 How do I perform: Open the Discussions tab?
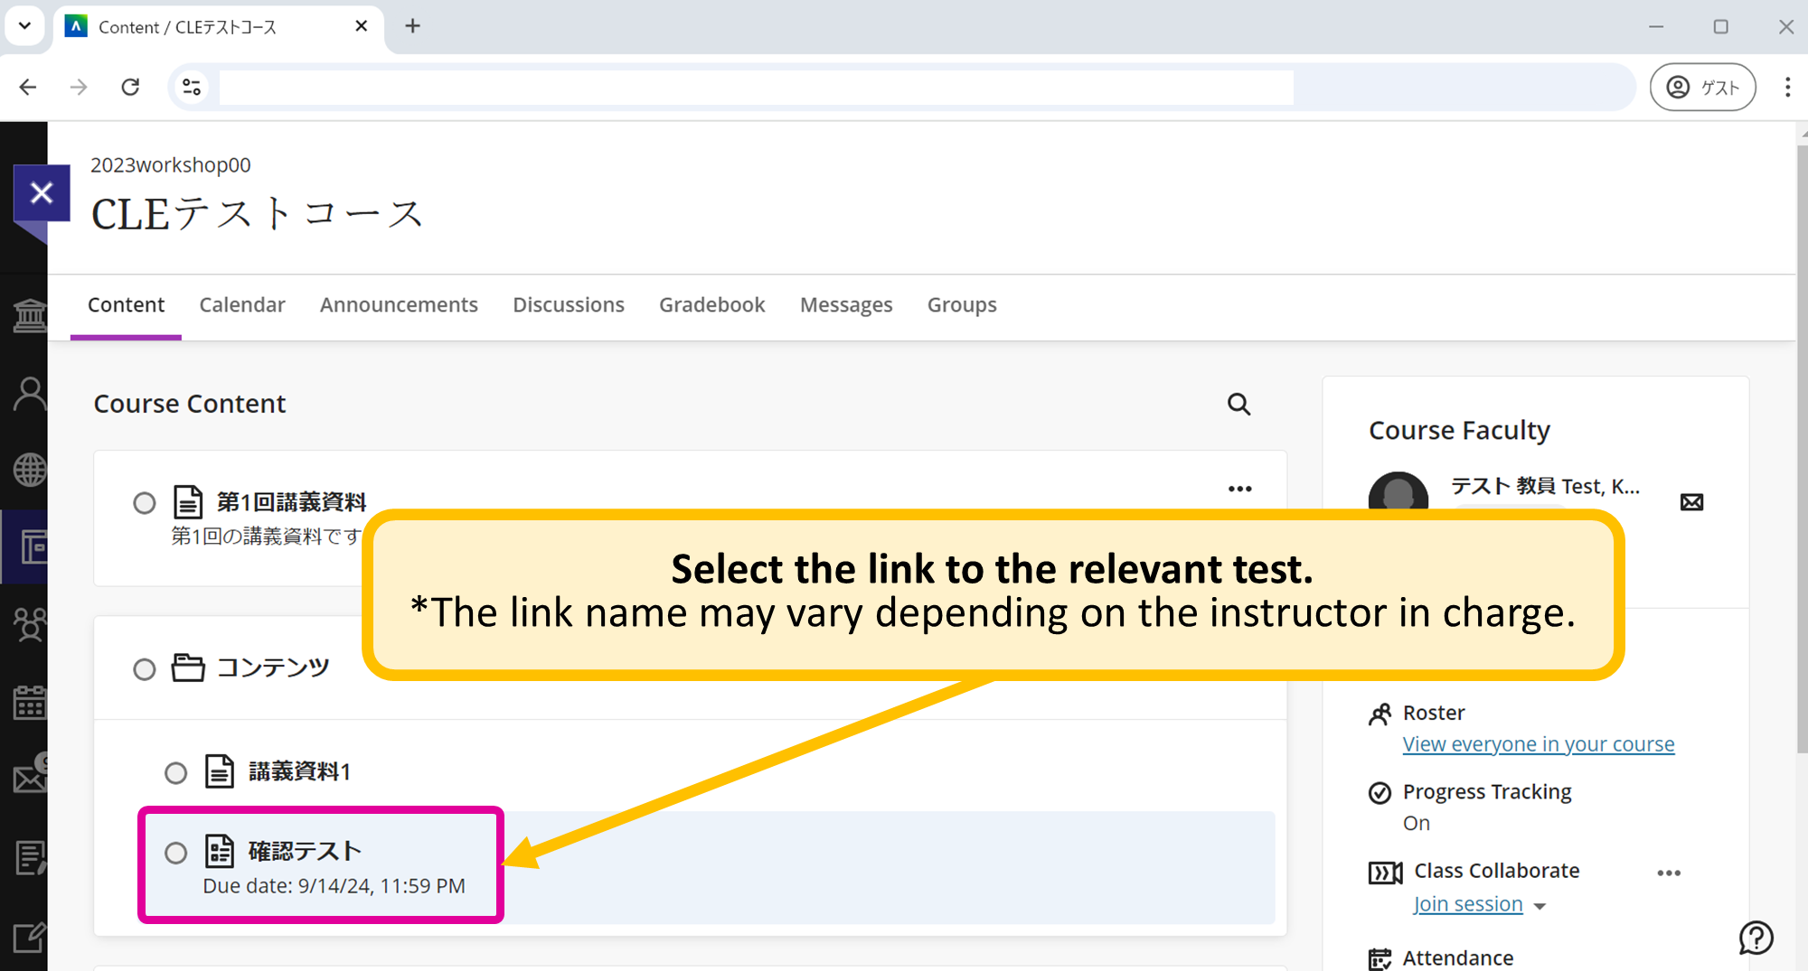pyautogui.click(x=569, y=304)
